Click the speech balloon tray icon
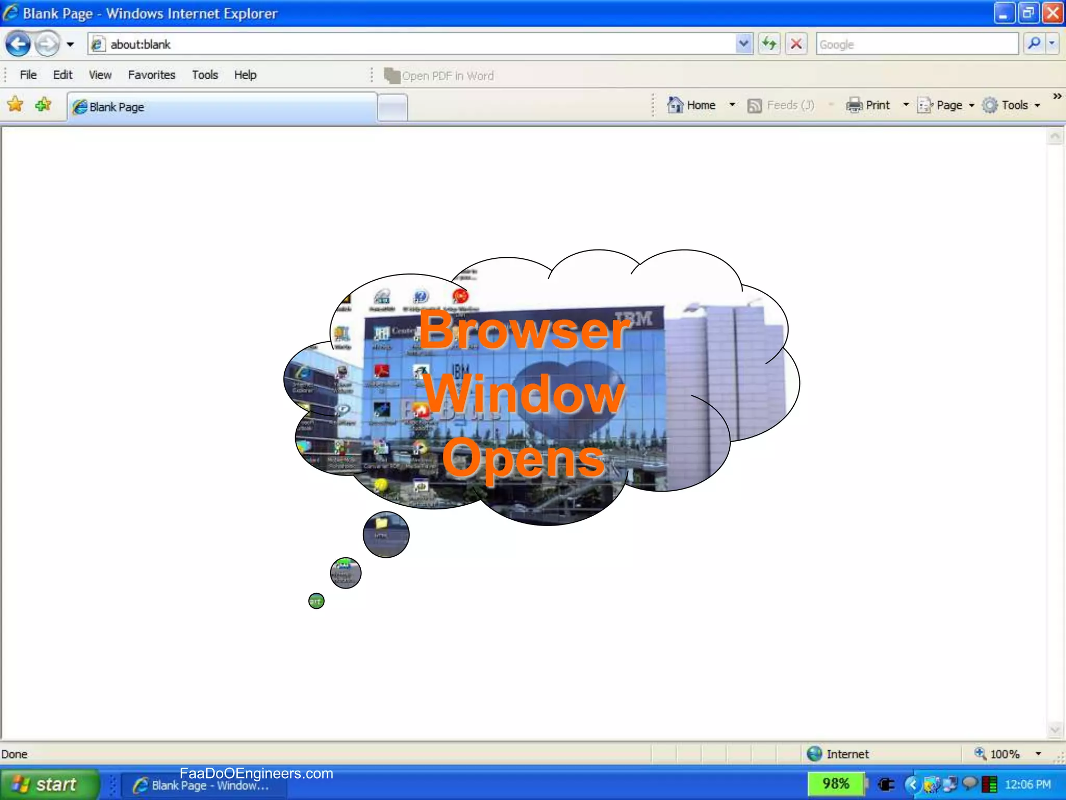Image resolution: width=1066 pixels, height=800 pixels. [x=969, y=783]
